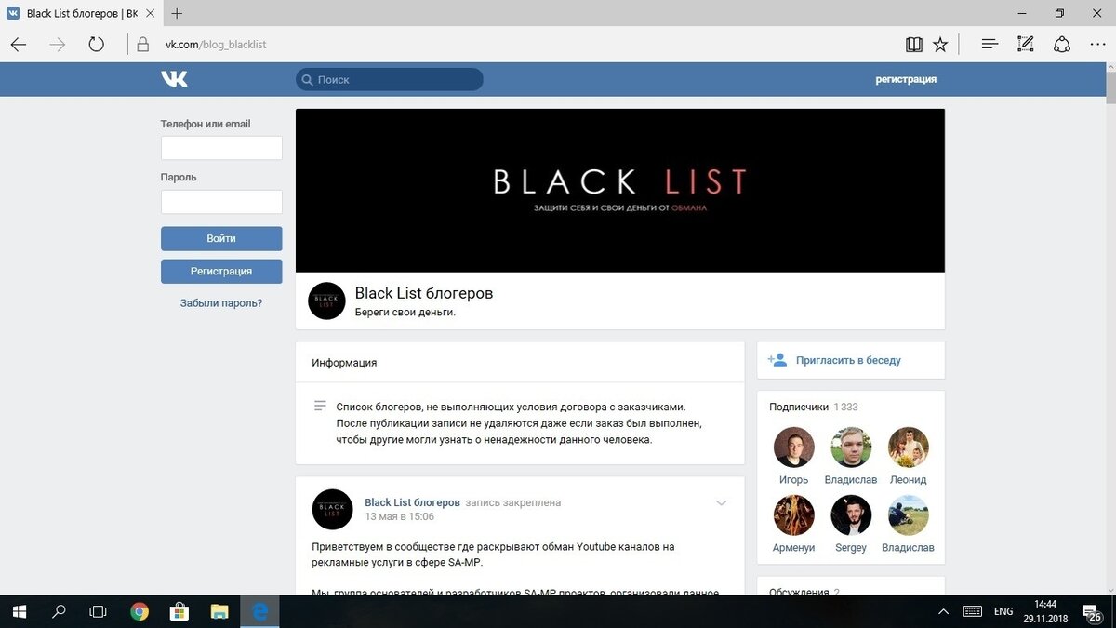This screenshot has width=1116, height=628.
Task: Click the name Леонид under avatar
Action: (x=908, y=480)
